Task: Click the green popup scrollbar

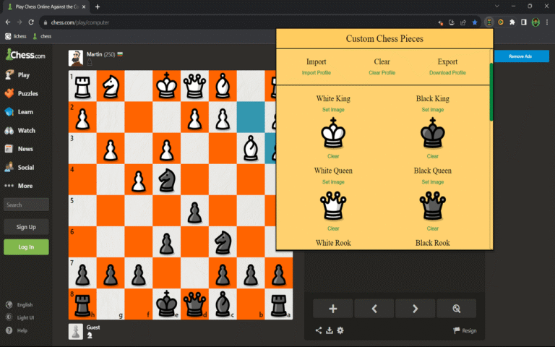Action: (x=491, y=92)
